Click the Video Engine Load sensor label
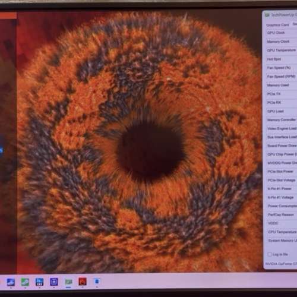Image resolution: width=297 pixels, height=297 pixels. pos(282,128)
